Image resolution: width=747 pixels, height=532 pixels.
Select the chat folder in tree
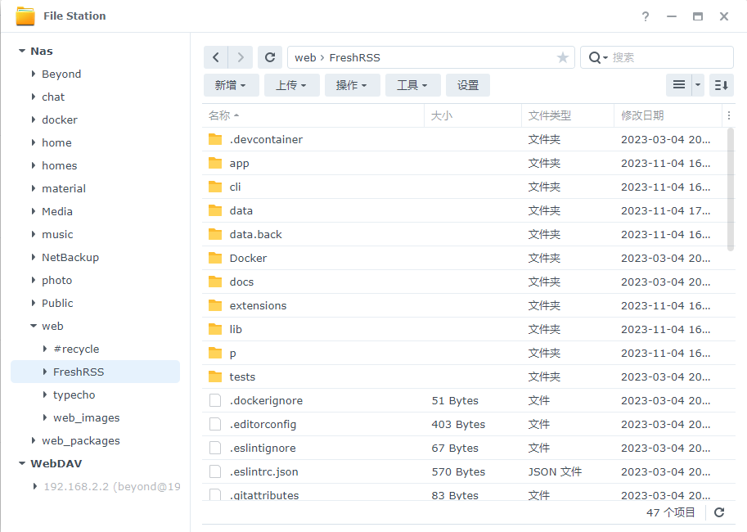[53, 97]
